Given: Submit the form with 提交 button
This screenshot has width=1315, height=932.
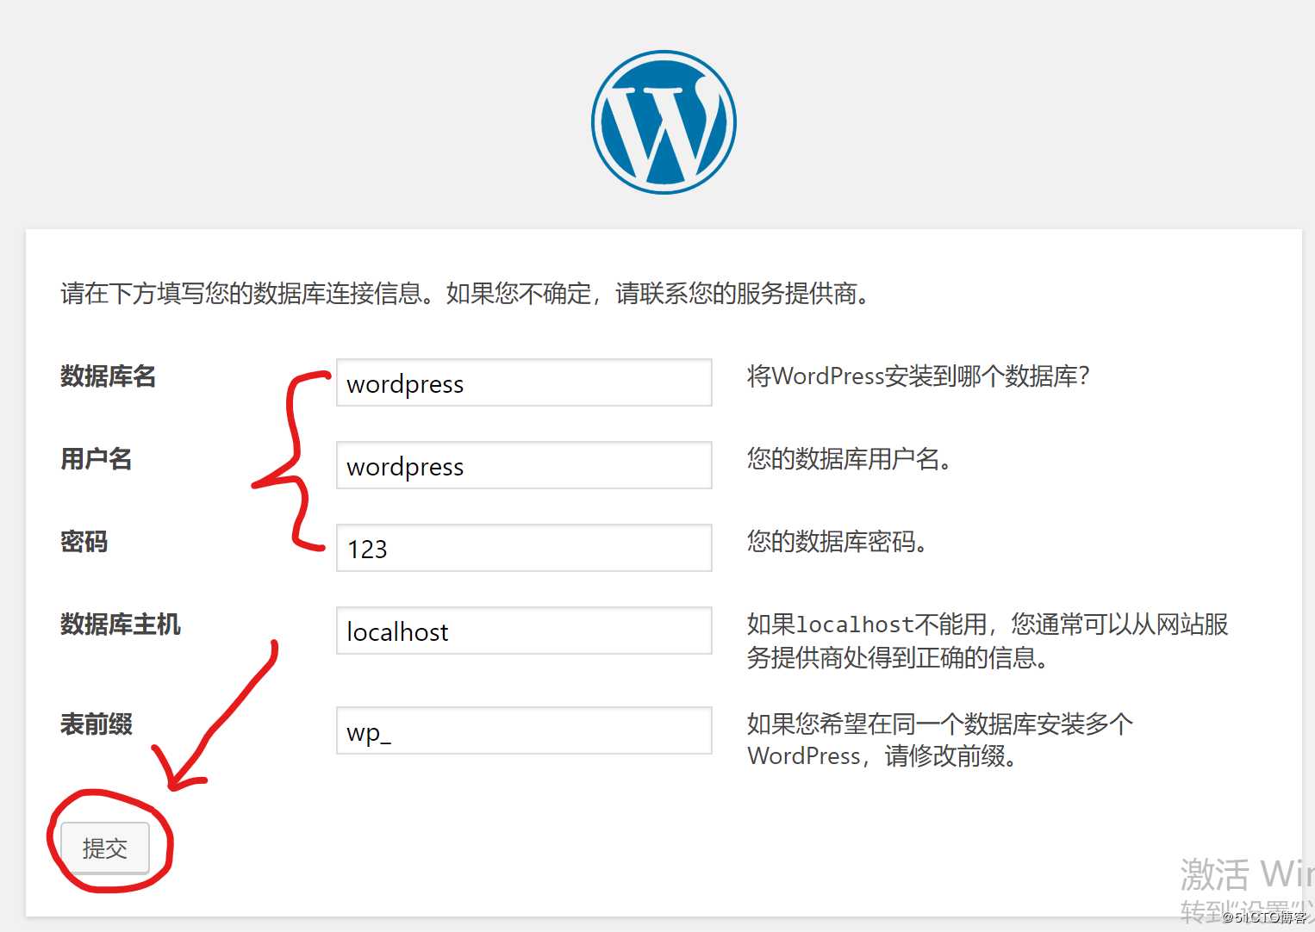Looking at the screenshot, I should click(105, 848).
